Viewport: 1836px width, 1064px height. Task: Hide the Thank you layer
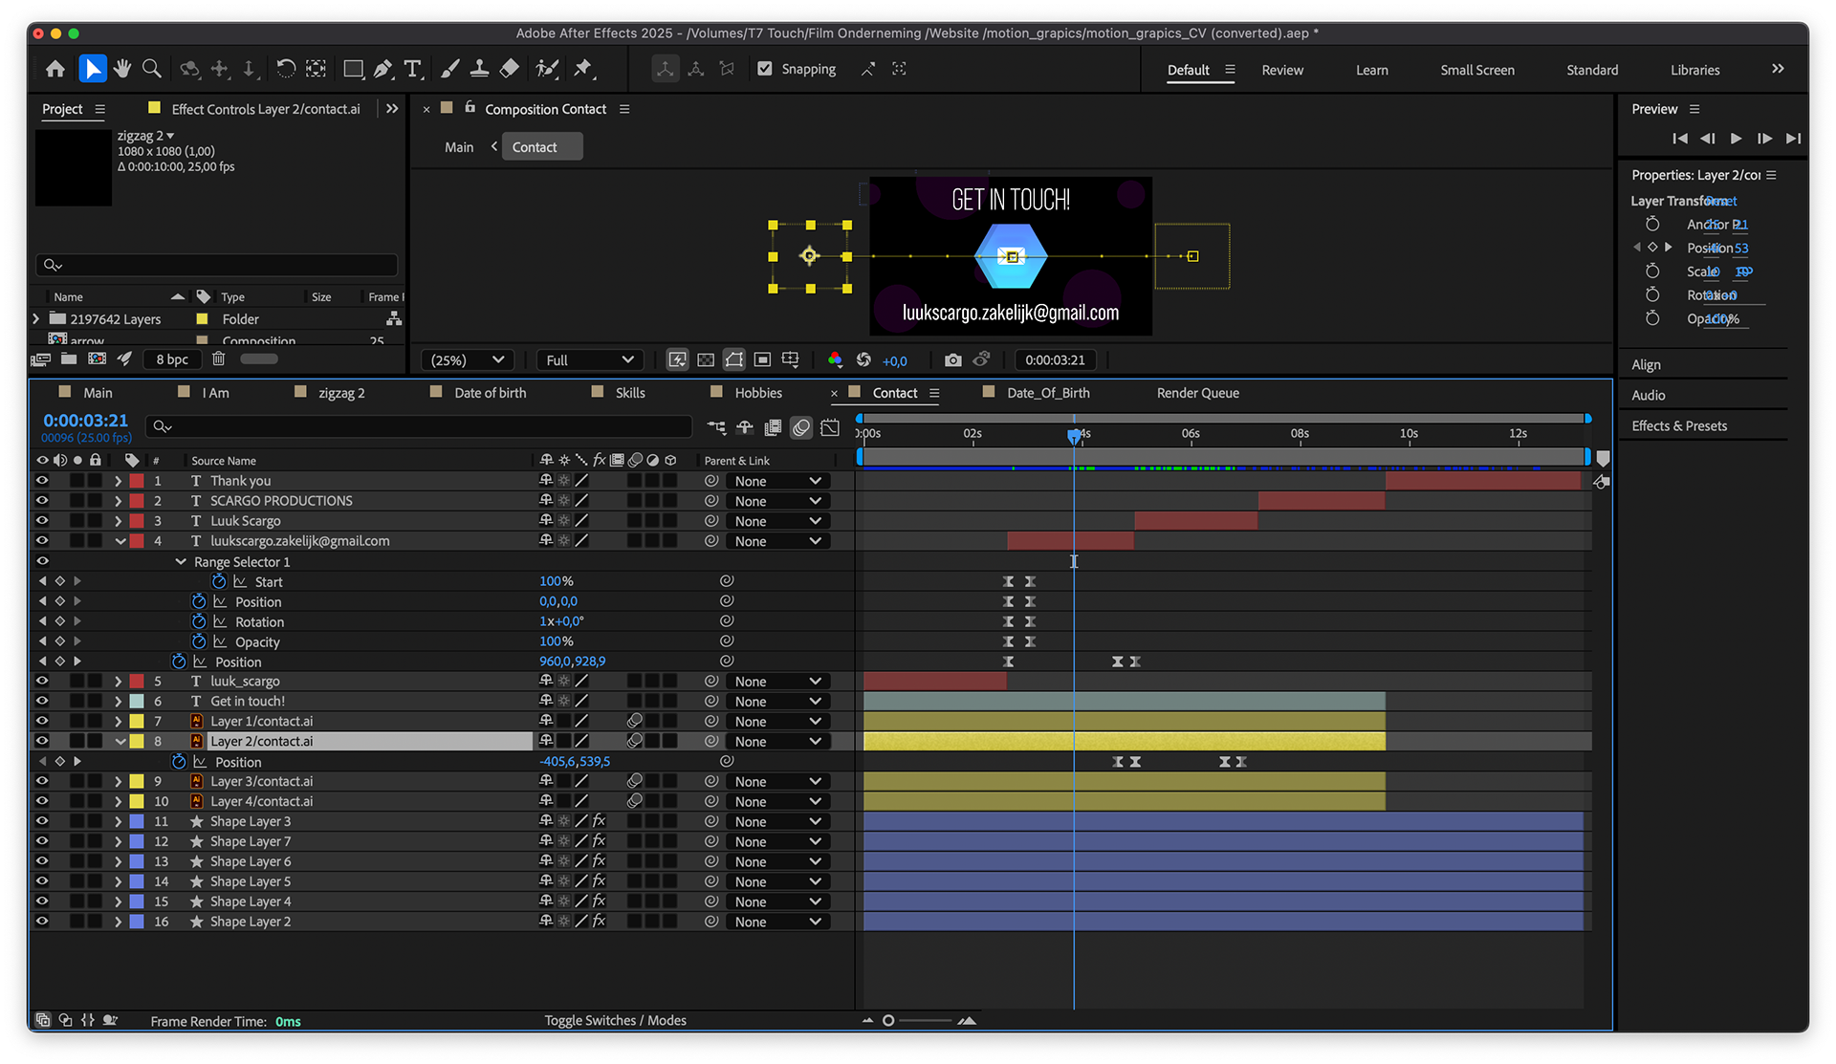point(42,481)
